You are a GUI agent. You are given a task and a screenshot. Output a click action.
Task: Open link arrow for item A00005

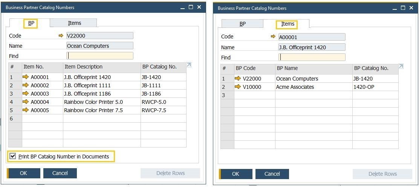(x=26, y=110)
